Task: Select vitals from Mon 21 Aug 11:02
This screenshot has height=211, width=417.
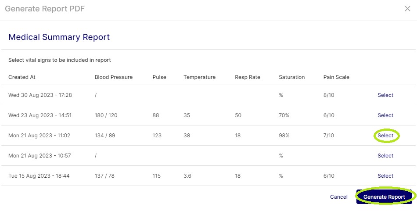Action: [385, 136]
